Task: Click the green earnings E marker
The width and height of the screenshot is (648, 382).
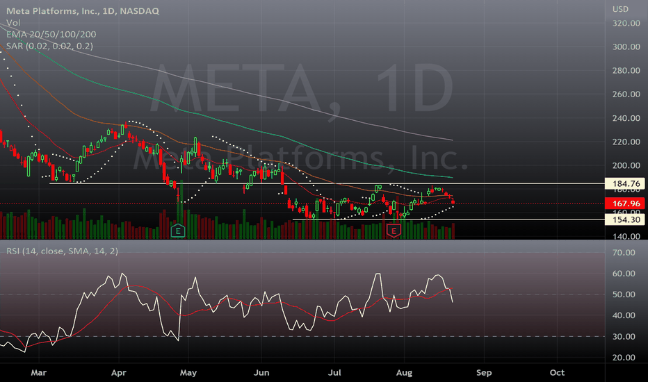Action: point(178,231)
